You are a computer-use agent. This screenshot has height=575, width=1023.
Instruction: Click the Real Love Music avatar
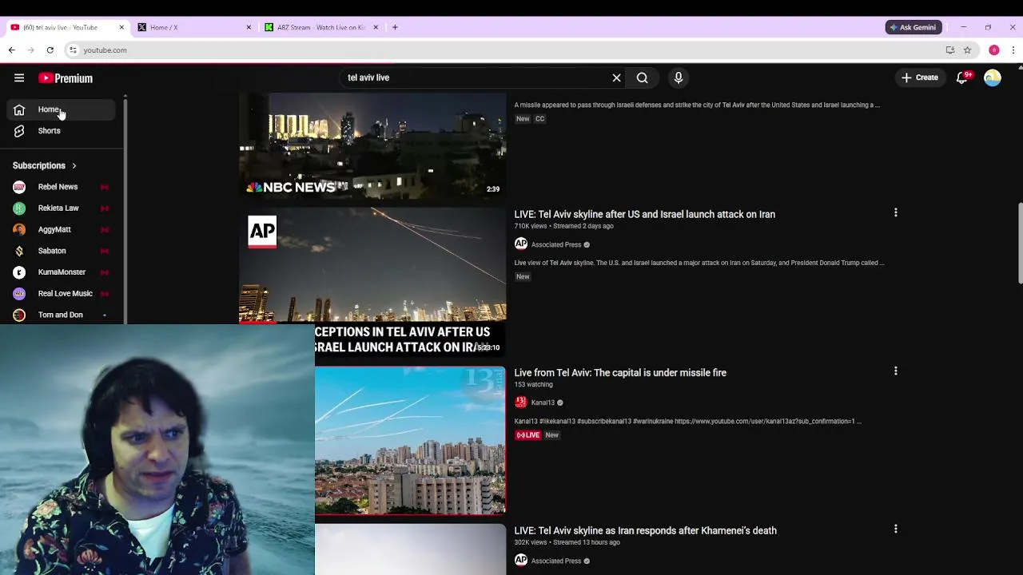[19, 294]
